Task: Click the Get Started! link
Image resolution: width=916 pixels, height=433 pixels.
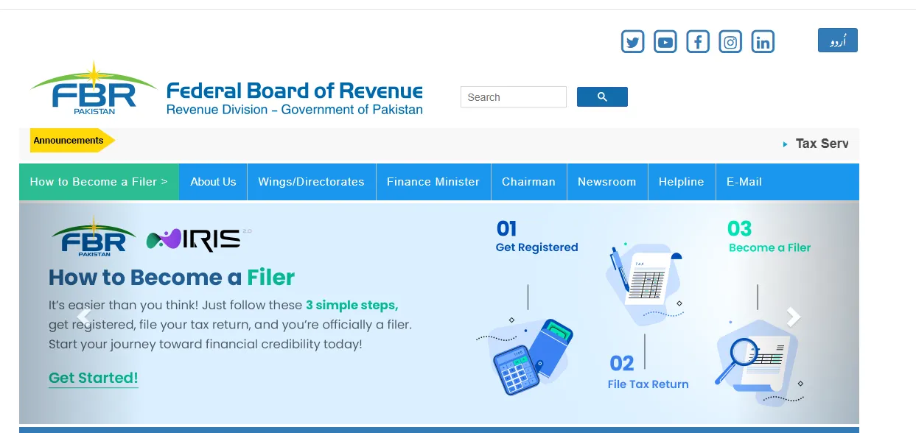Action: 94,379
